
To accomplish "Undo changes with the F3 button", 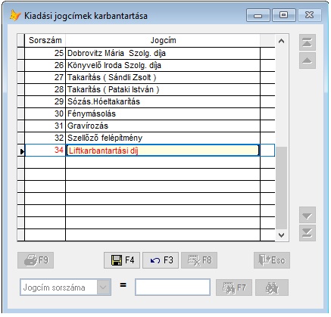I will click(161, 260).
